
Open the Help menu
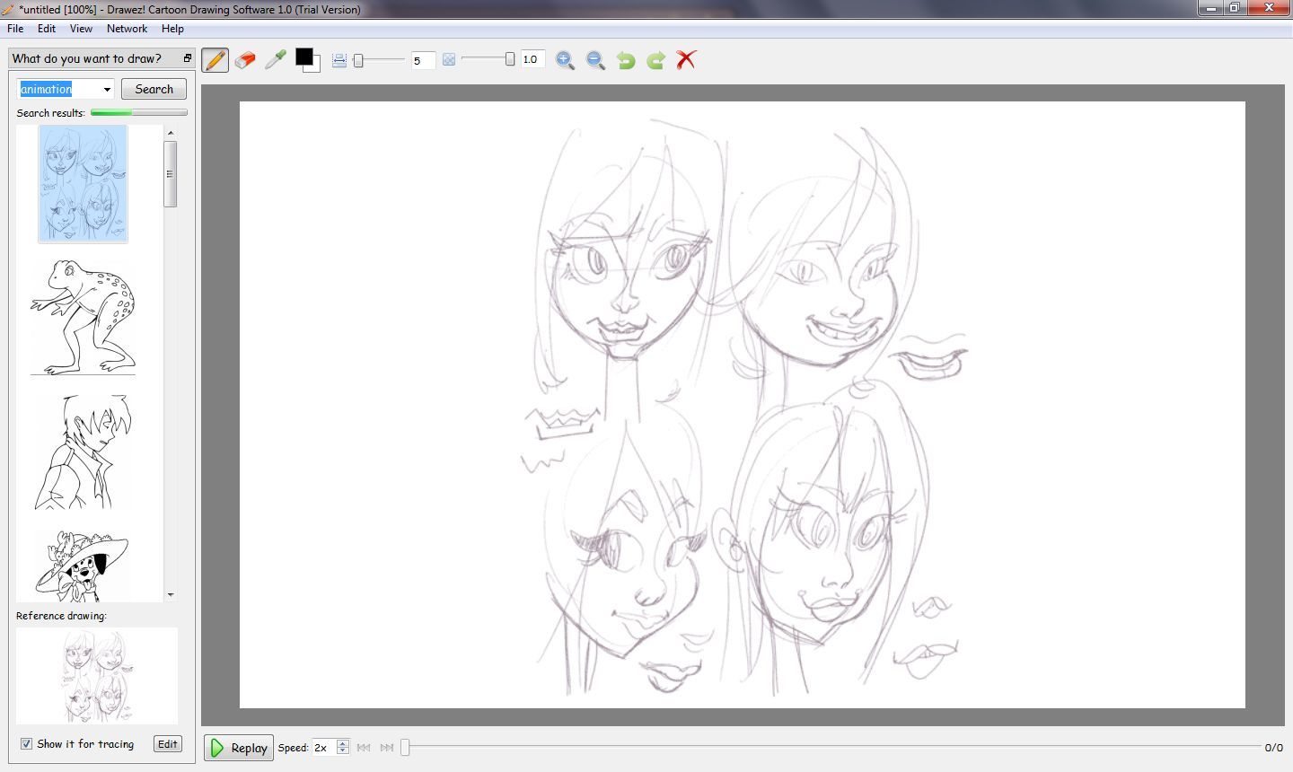point(172,29)
